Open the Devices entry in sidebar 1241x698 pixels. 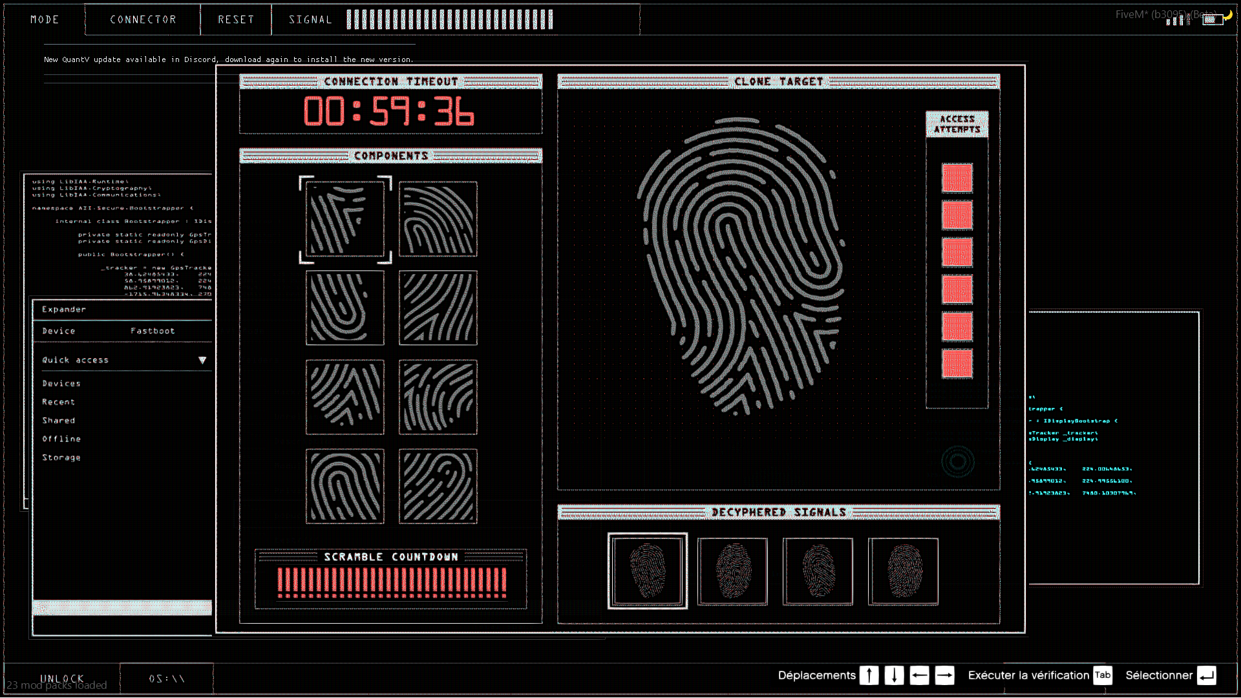[x=61, y=383]
